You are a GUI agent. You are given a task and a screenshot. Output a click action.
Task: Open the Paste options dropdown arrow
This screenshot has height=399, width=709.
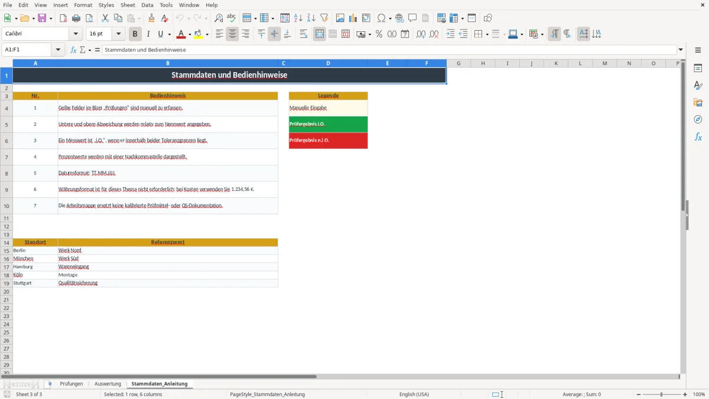pyautogui.click(x=139, y=18)
